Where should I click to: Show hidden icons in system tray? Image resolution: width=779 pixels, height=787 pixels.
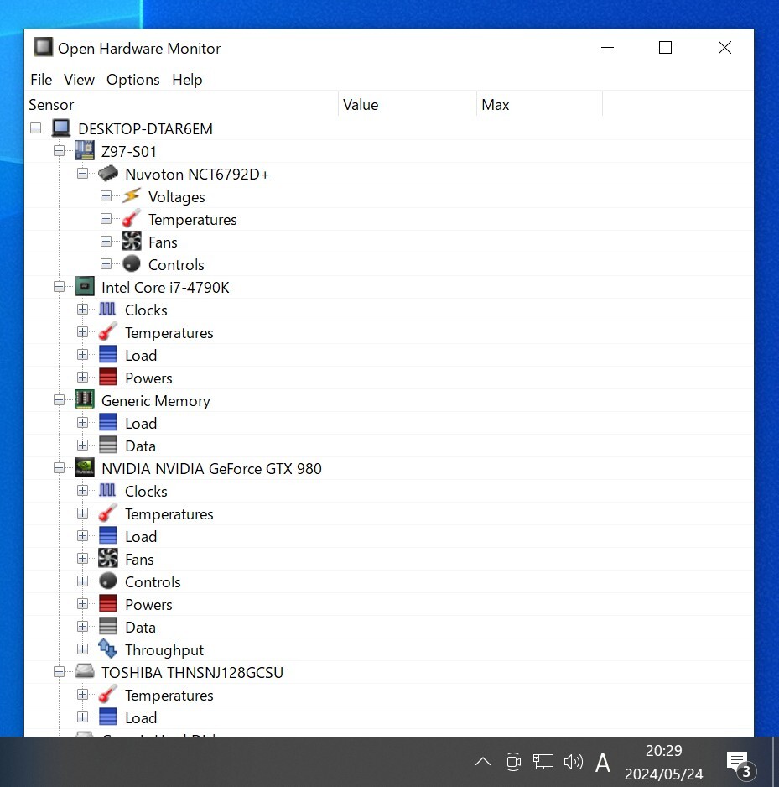483,761
